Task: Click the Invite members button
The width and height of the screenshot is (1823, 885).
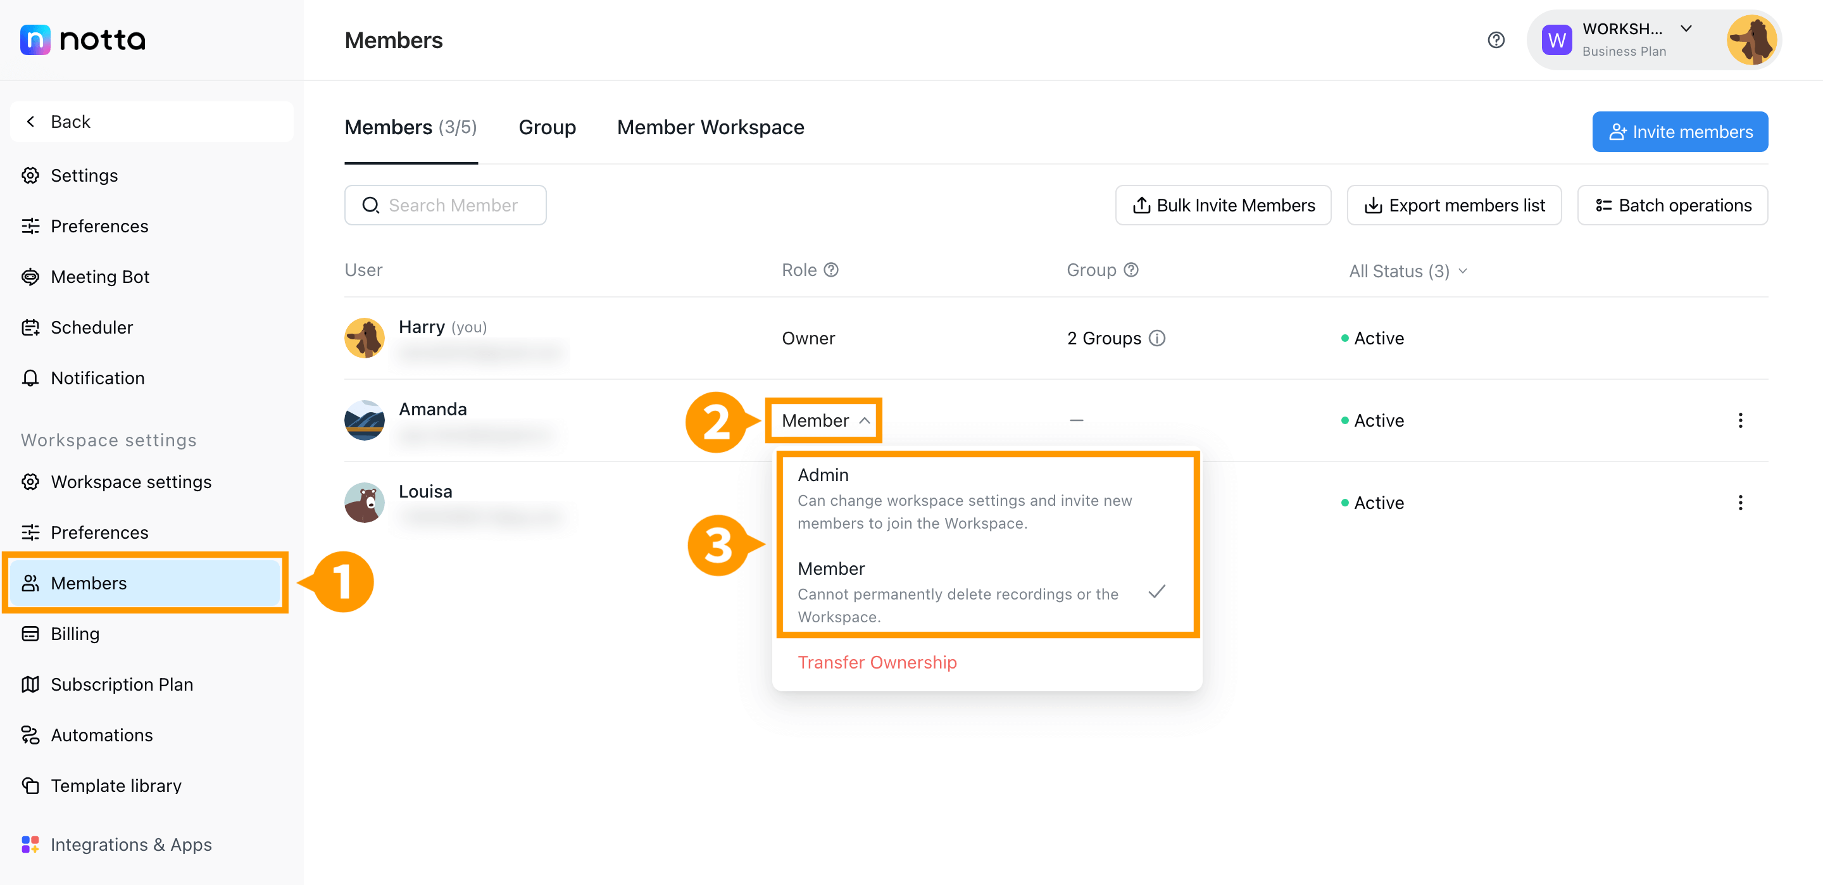Action: [1679, 132]
